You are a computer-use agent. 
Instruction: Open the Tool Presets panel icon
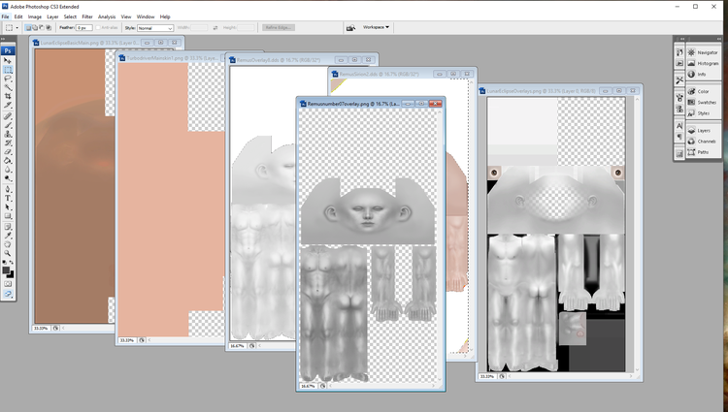click(x=679, y=80)
